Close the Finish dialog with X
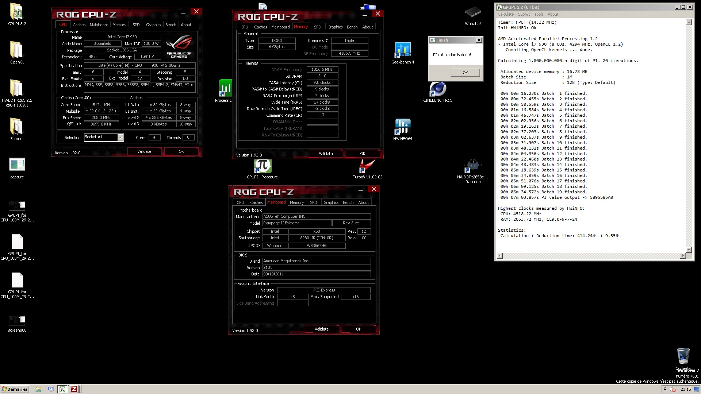 point(479,40)
